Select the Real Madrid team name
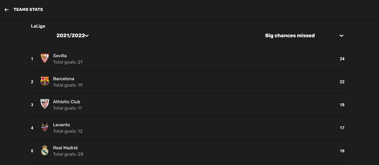The width and height of the screenshot is (379, 165). pos(65,148)
